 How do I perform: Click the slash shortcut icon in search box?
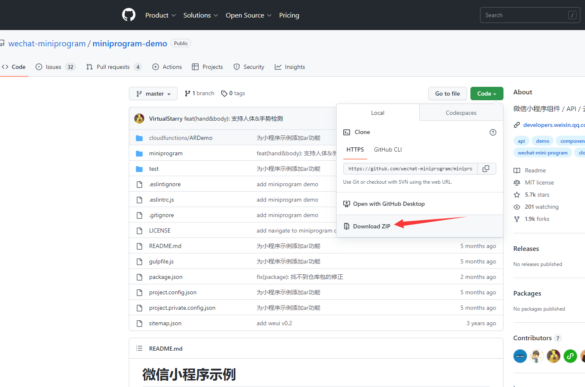tap(572, 15)
